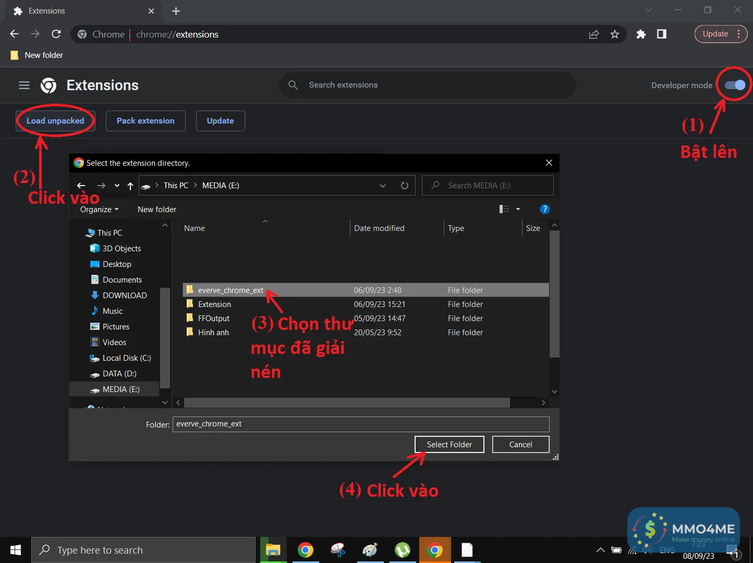
Task: Click the Folder name input field
Action: point(360,424)
